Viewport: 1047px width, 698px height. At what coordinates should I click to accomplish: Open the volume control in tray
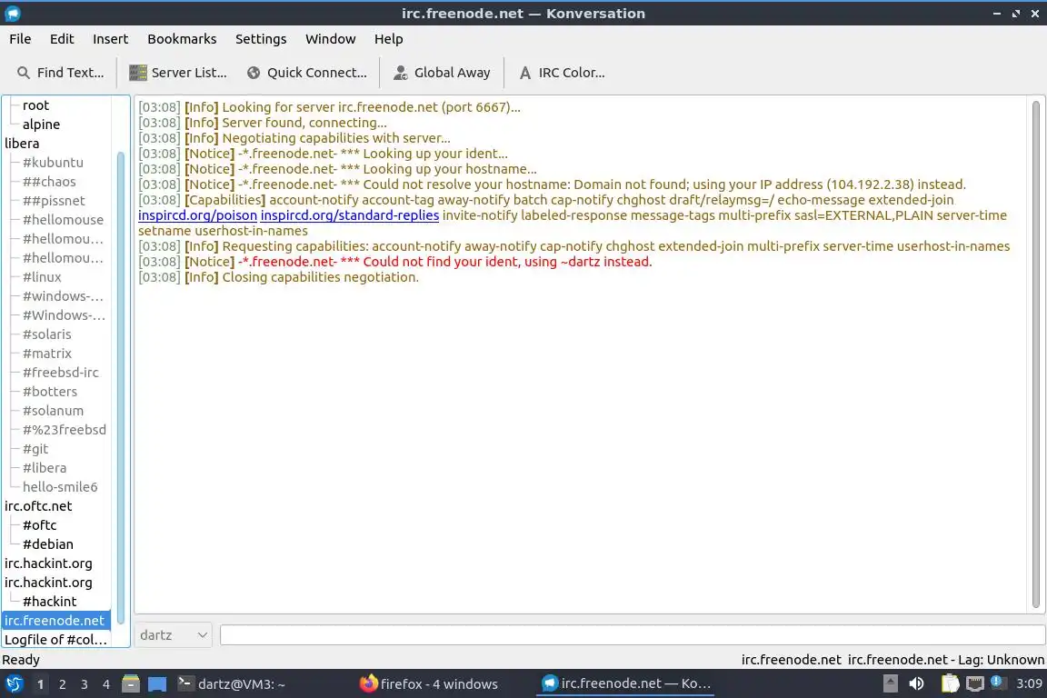917,683
